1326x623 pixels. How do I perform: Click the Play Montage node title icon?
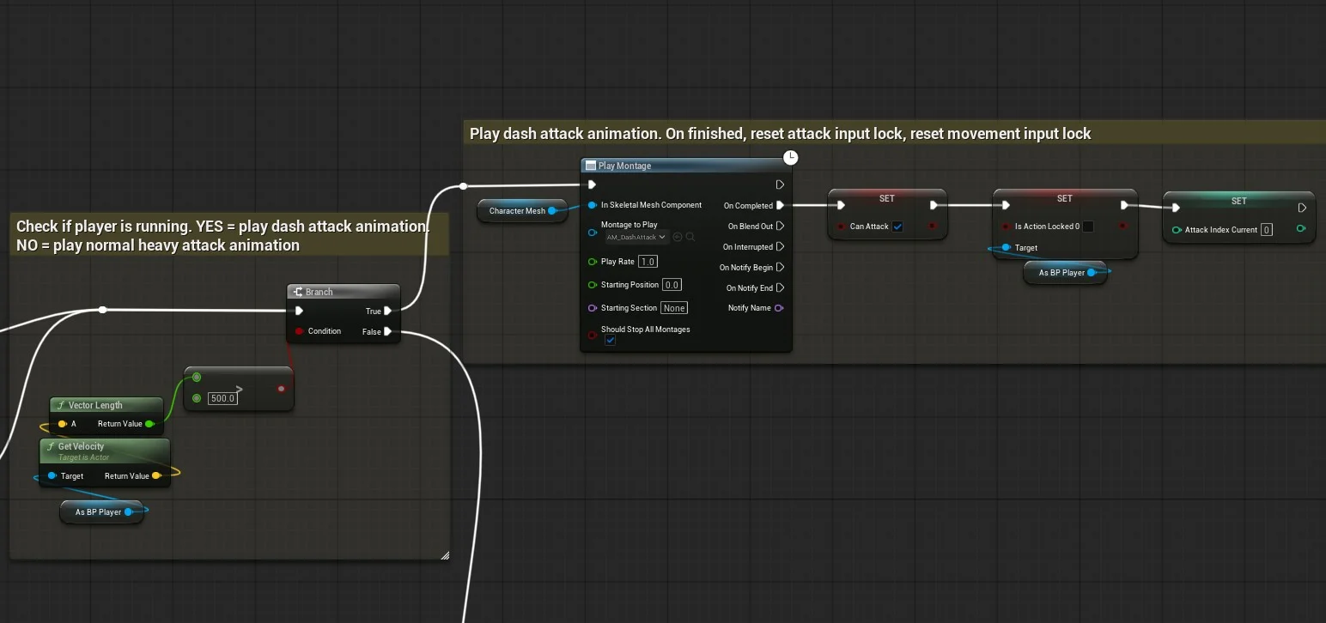pos(591,166)
